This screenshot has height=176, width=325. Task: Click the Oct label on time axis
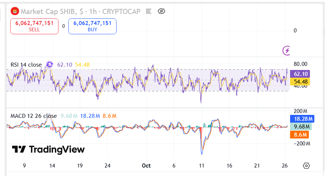(x=147, y=166)
